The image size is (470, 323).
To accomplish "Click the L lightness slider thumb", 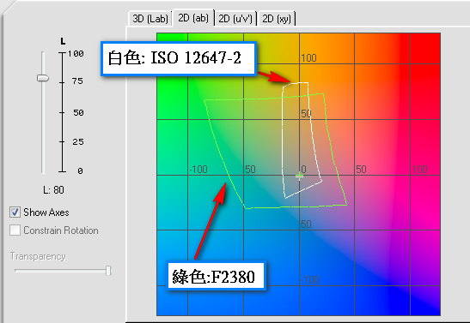I will pos(43,78).
